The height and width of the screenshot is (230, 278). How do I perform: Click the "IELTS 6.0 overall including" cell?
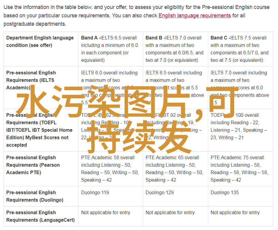(111, 88)
